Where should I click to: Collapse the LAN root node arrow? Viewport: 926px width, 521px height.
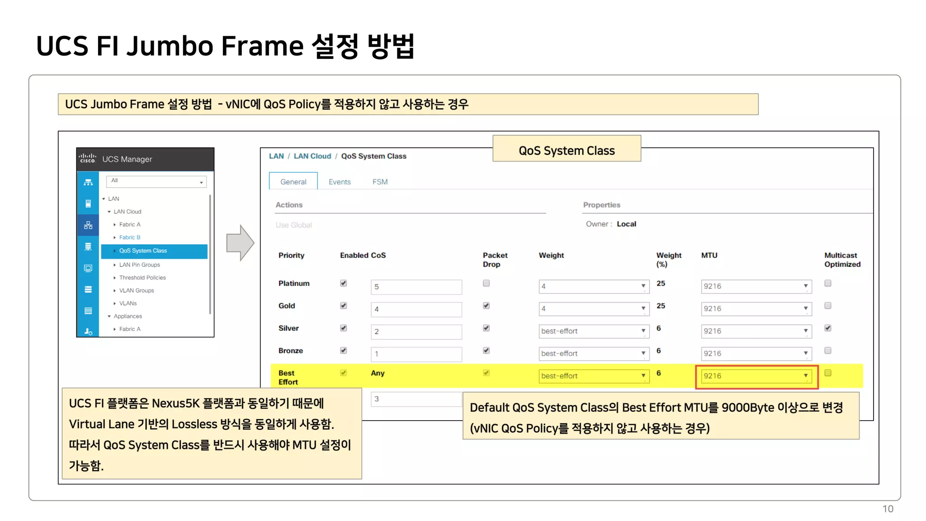[104, 199]
